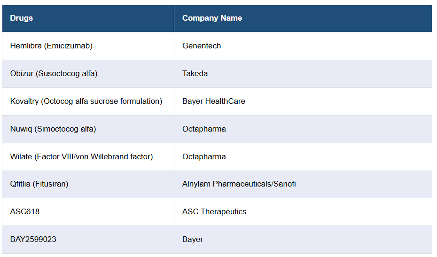Click Octapharma in the Nuwiq row
437x257 pixels.
pos(204,129)
